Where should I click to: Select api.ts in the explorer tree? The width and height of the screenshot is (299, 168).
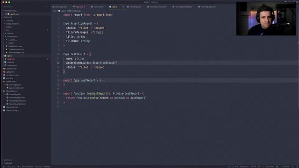click(9, 56)
